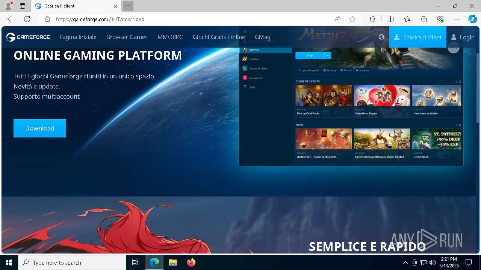481x270 pixels.
Task: Click the Login link
Action: point(467,37)
